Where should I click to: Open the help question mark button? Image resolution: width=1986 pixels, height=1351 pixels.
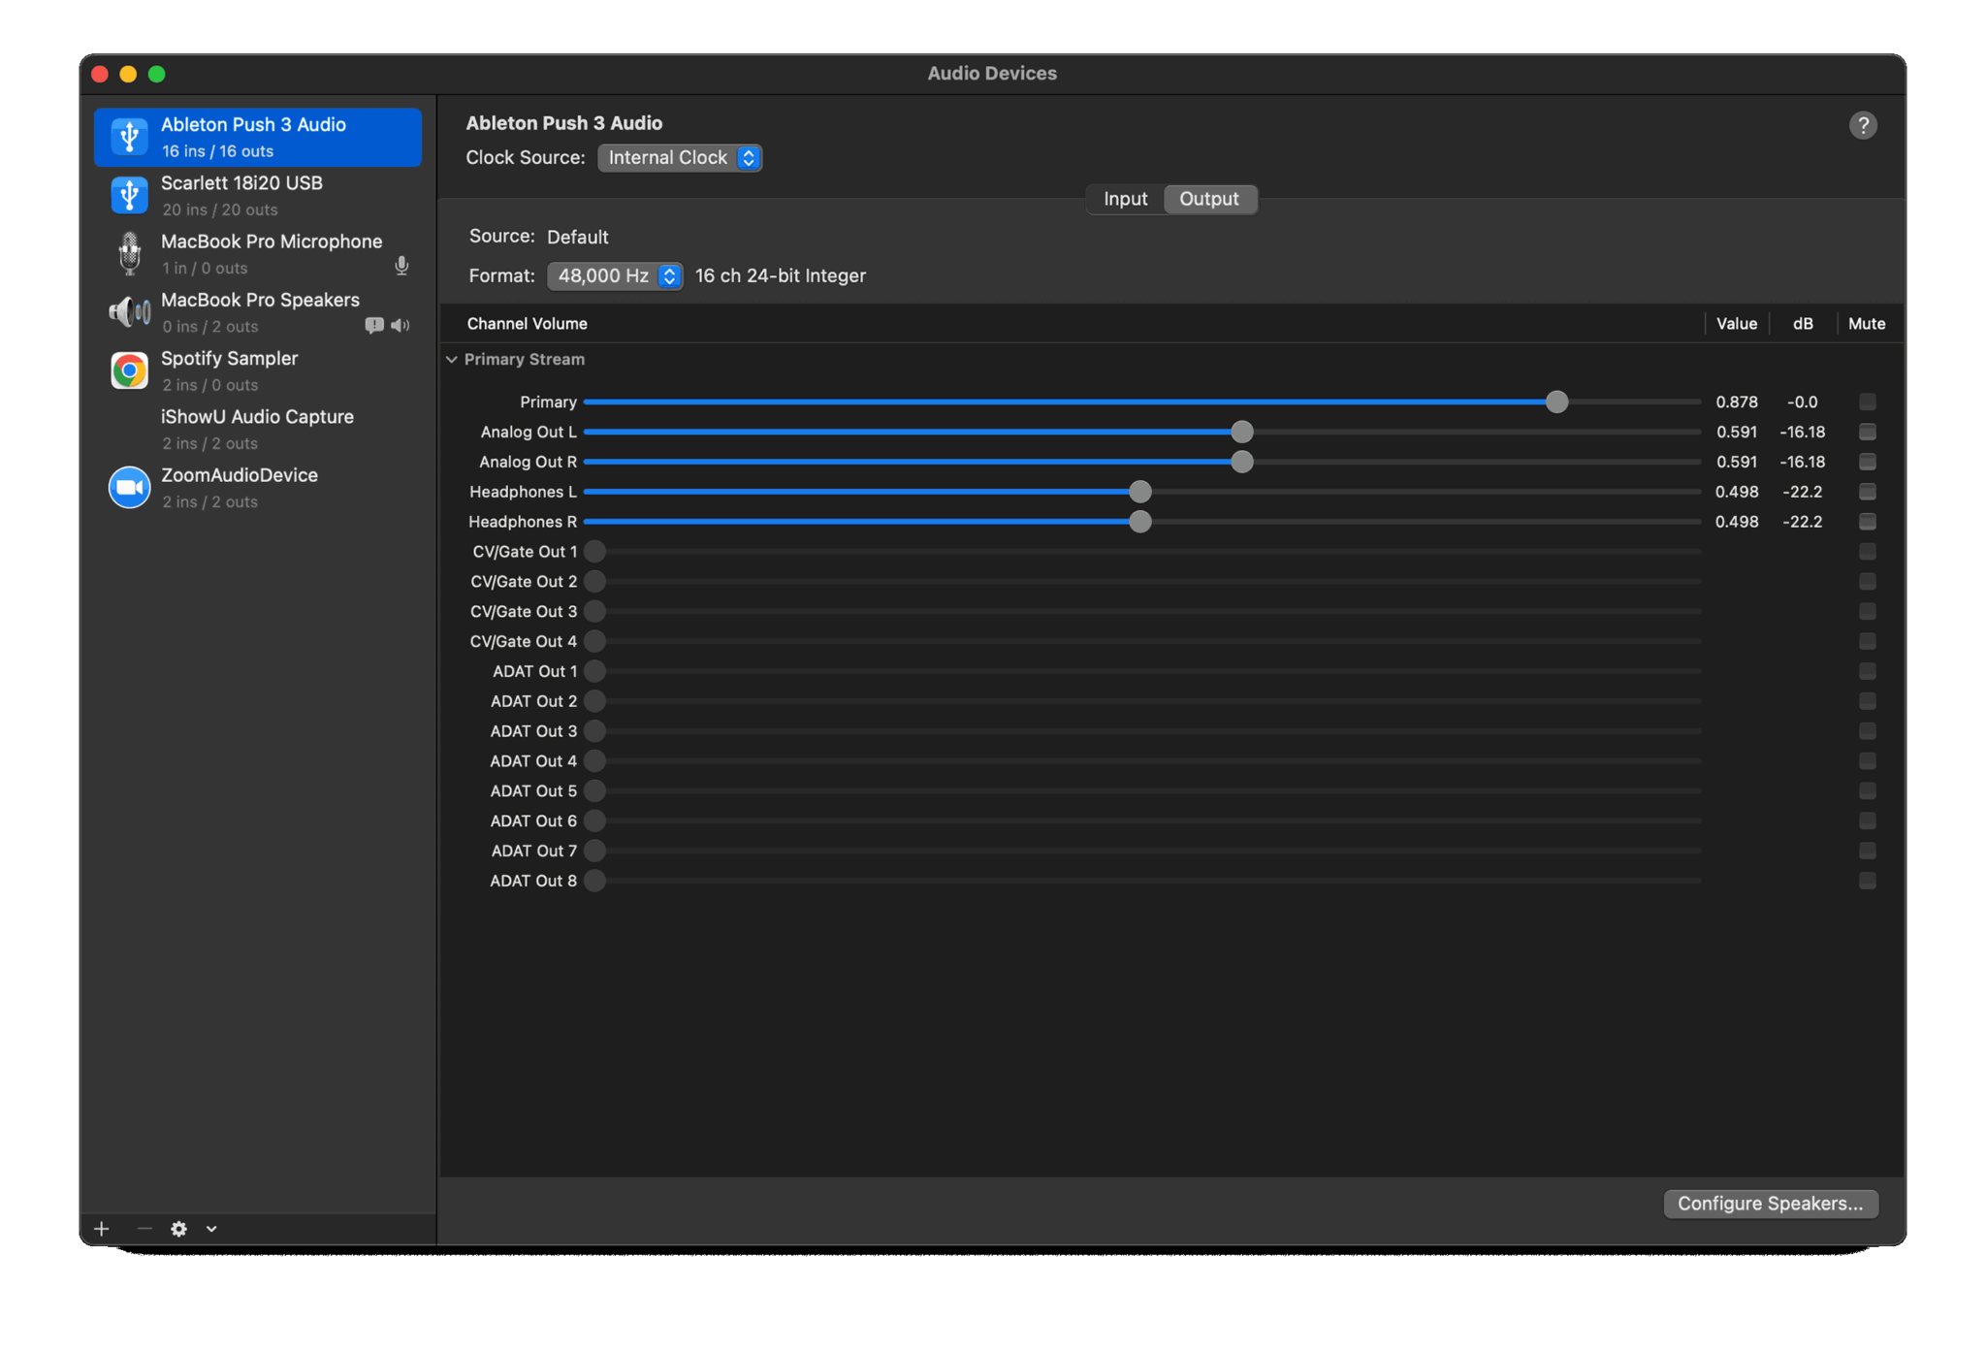coord(1862,125)
